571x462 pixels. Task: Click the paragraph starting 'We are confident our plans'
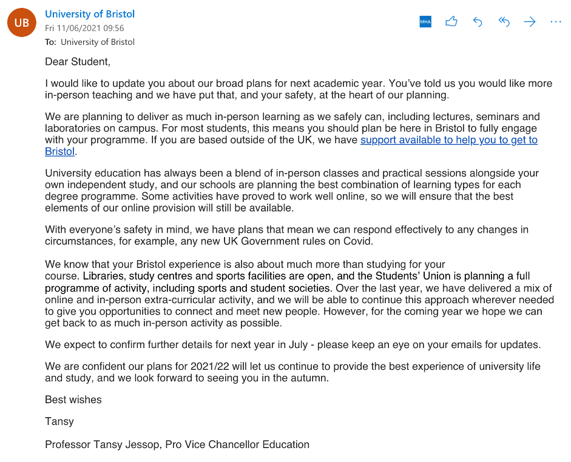click(292, 372)
